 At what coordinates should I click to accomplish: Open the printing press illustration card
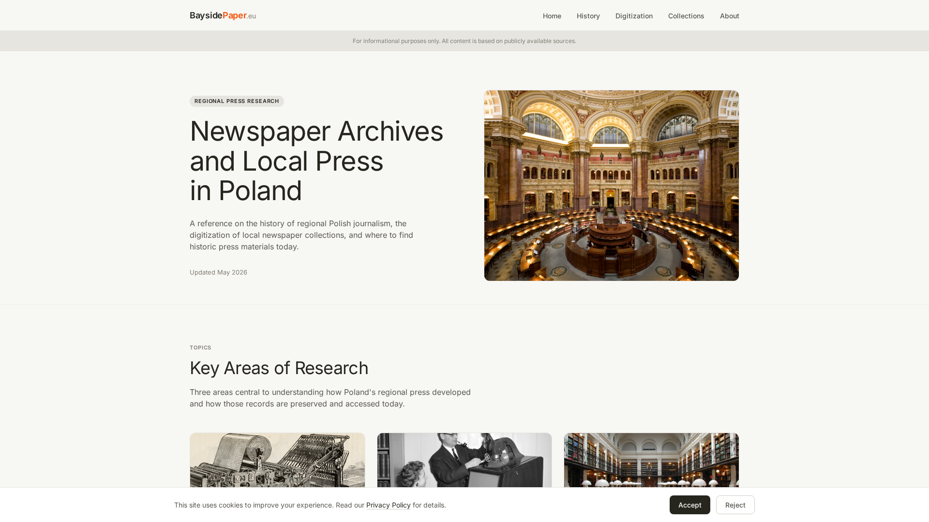(x=277, y=460)
